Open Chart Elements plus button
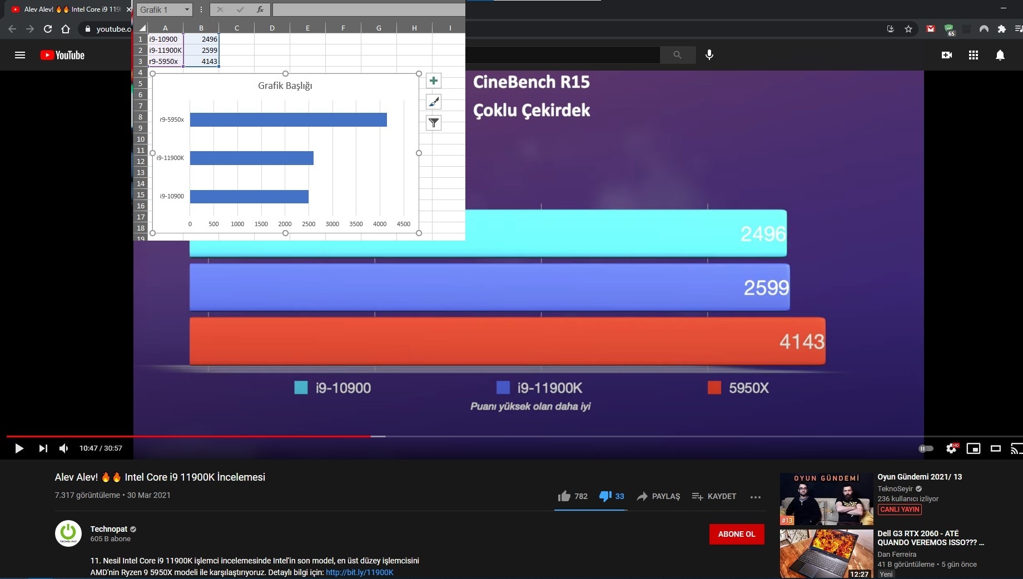 point(434,81)
